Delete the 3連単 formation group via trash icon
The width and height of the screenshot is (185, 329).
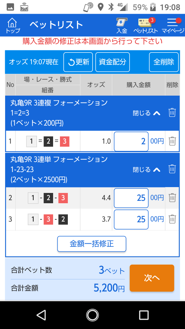[172, 169]
